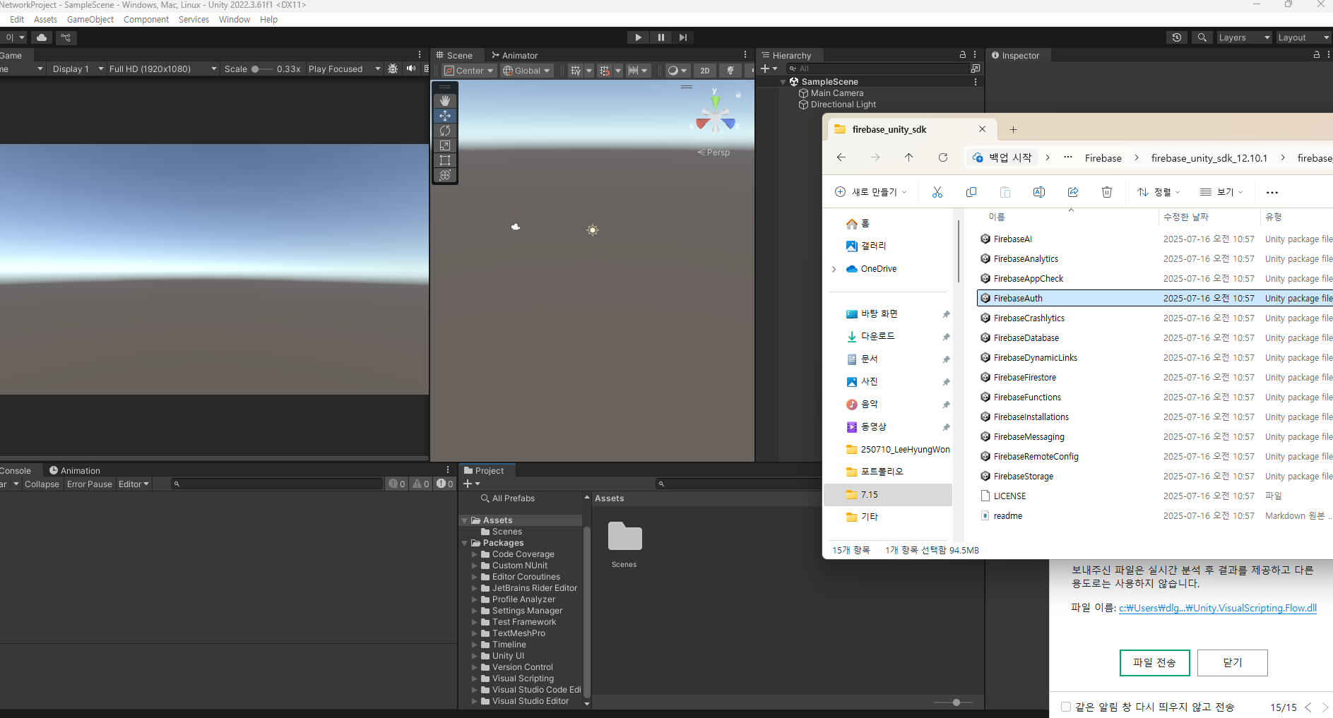The height and width of the screenshot is (718, 1333).
Task: Open the Play Focused dropdown
Action: click(344, 69)
